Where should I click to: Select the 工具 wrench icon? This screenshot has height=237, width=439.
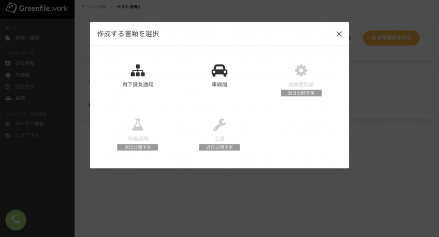219,125
